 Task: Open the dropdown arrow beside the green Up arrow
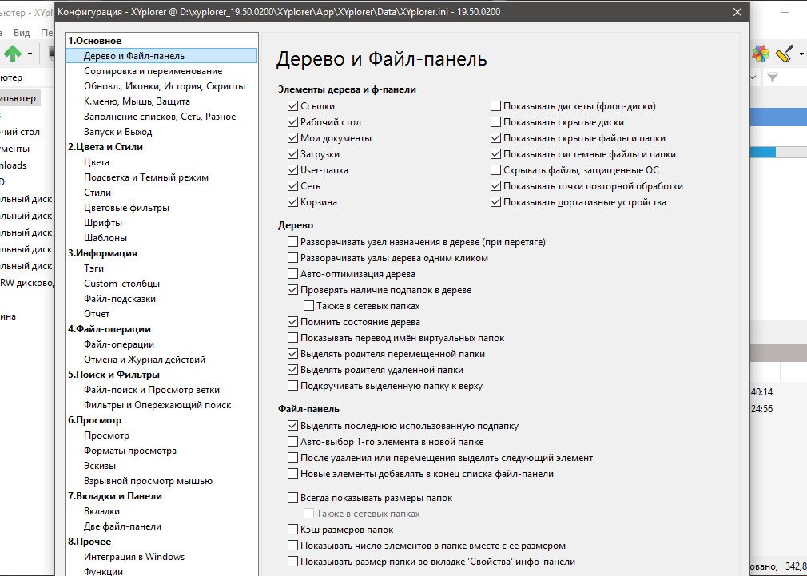(x=30, y=54)
